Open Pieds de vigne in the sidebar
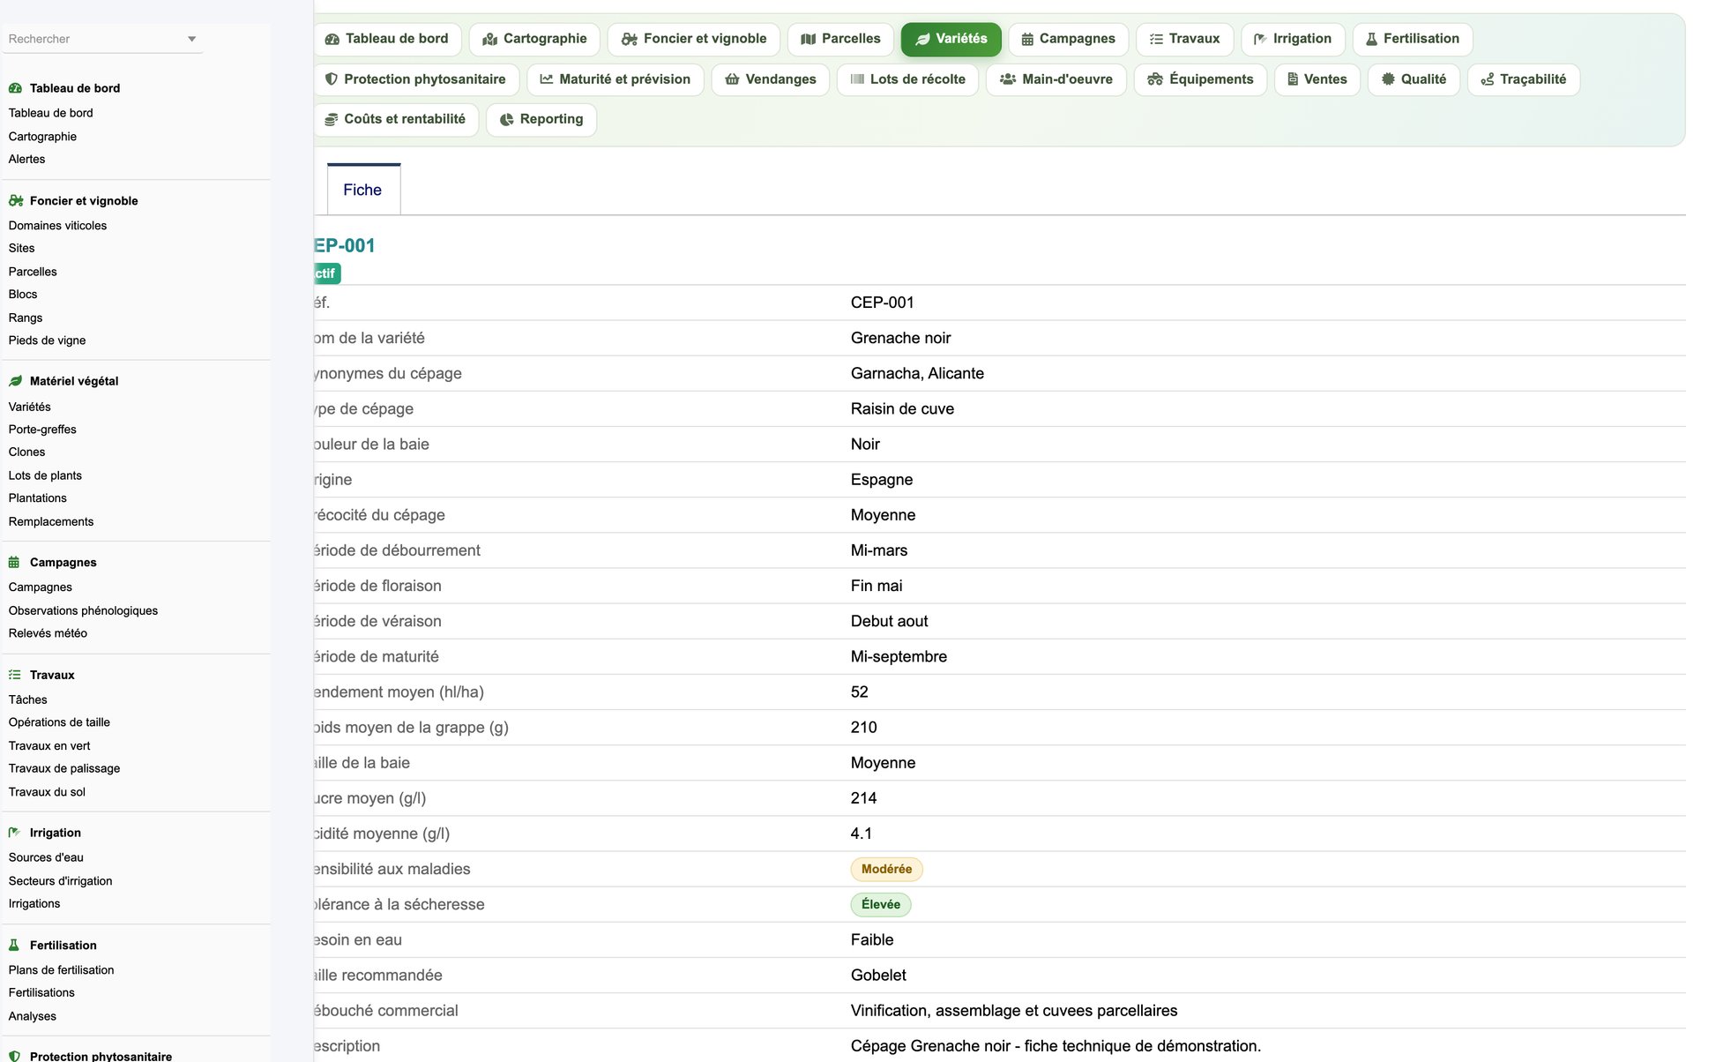The width and height of the screenshot is (1716, 1062). click(48, 340)
